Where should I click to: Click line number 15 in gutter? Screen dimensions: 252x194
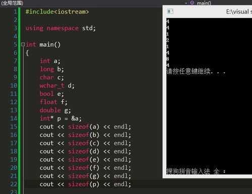[14, 127]
